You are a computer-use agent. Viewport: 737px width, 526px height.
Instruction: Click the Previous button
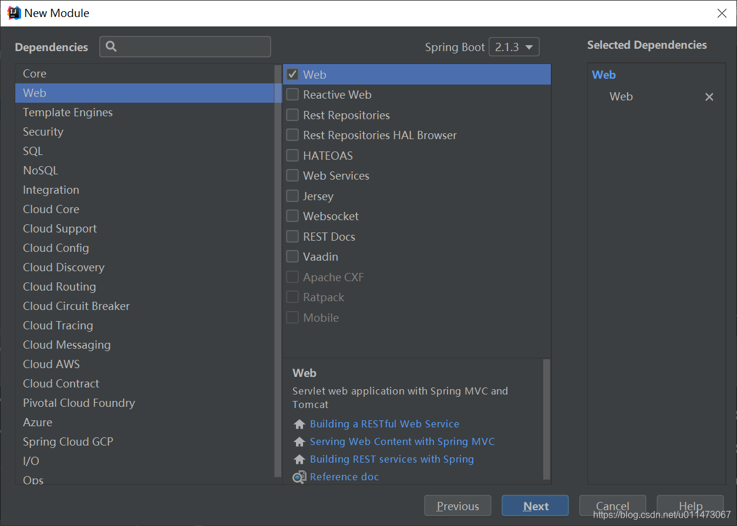pos(458,506)
